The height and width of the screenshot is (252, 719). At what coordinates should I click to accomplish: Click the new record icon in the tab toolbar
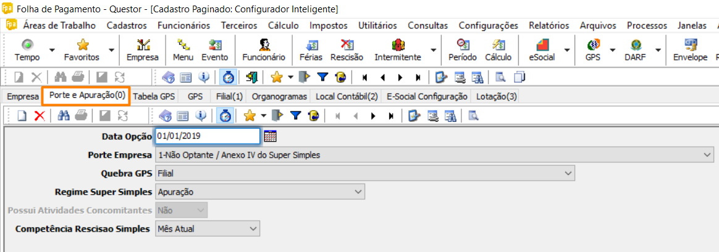tap(22, 116)
